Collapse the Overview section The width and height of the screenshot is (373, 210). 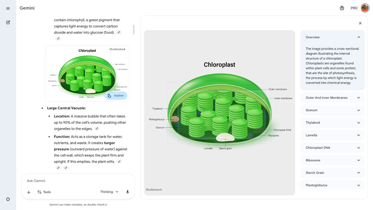point(358,37)
